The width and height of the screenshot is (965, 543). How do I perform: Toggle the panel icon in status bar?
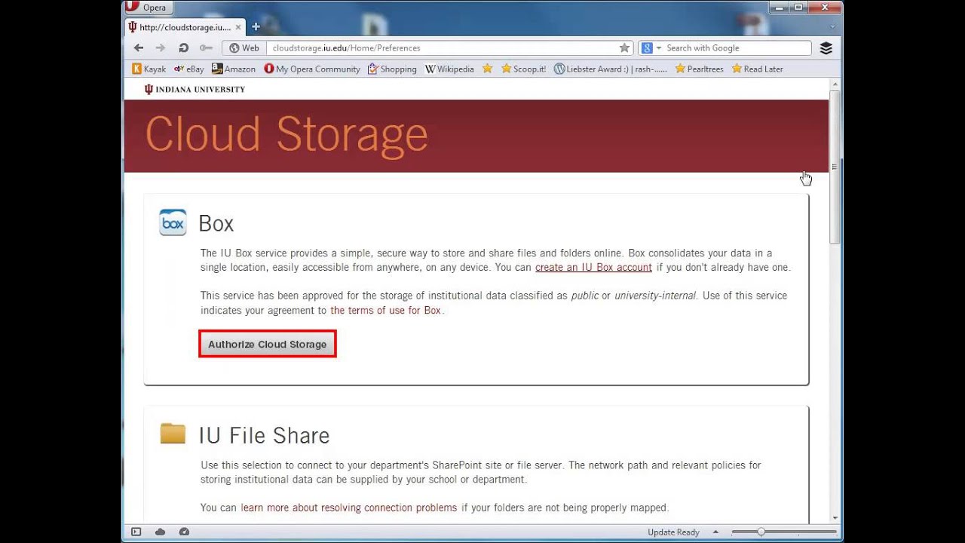pos(136,532)
